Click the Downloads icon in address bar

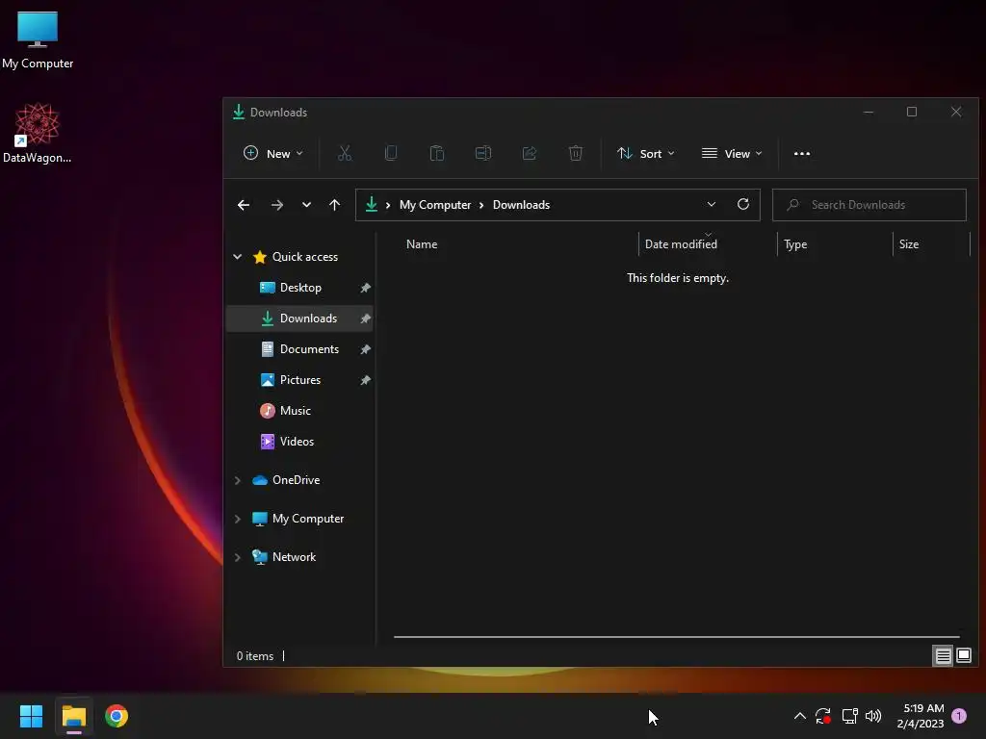point(372,204)
